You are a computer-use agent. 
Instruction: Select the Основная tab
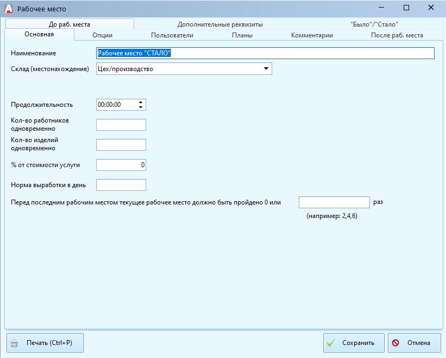39,34
